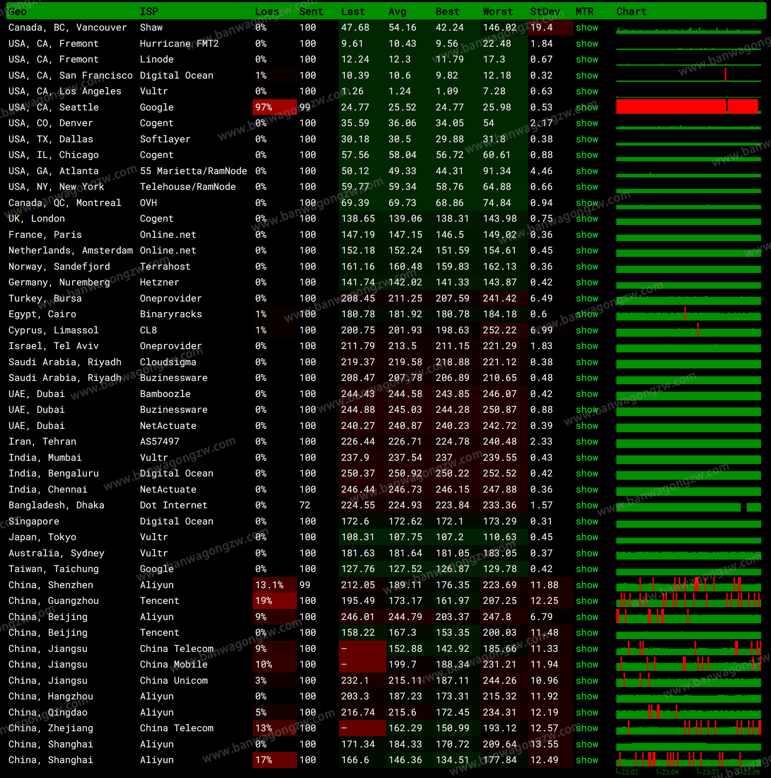771x778 pixels.
Task: Click the 'show' MTR link for Canada, BC, Vancouver
Action: point(587,28)
